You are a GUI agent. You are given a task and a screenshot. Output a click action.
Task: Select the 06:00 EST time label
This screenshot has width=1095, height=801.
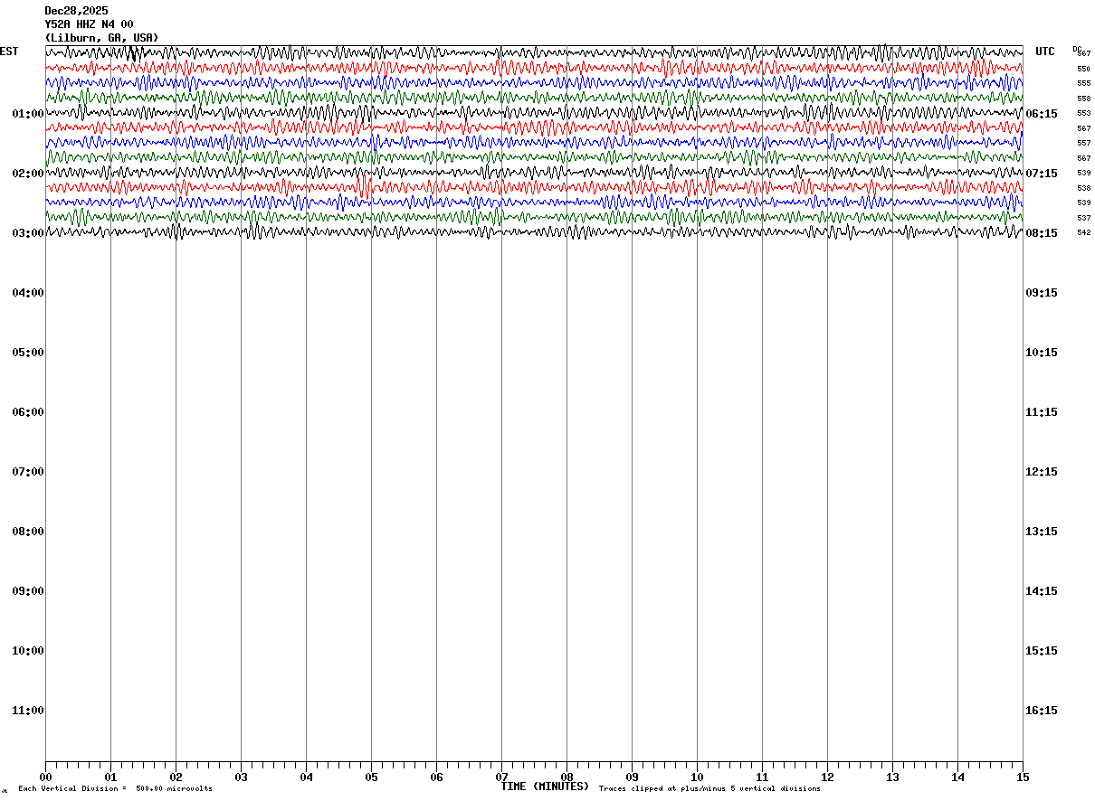pos(28,412)
